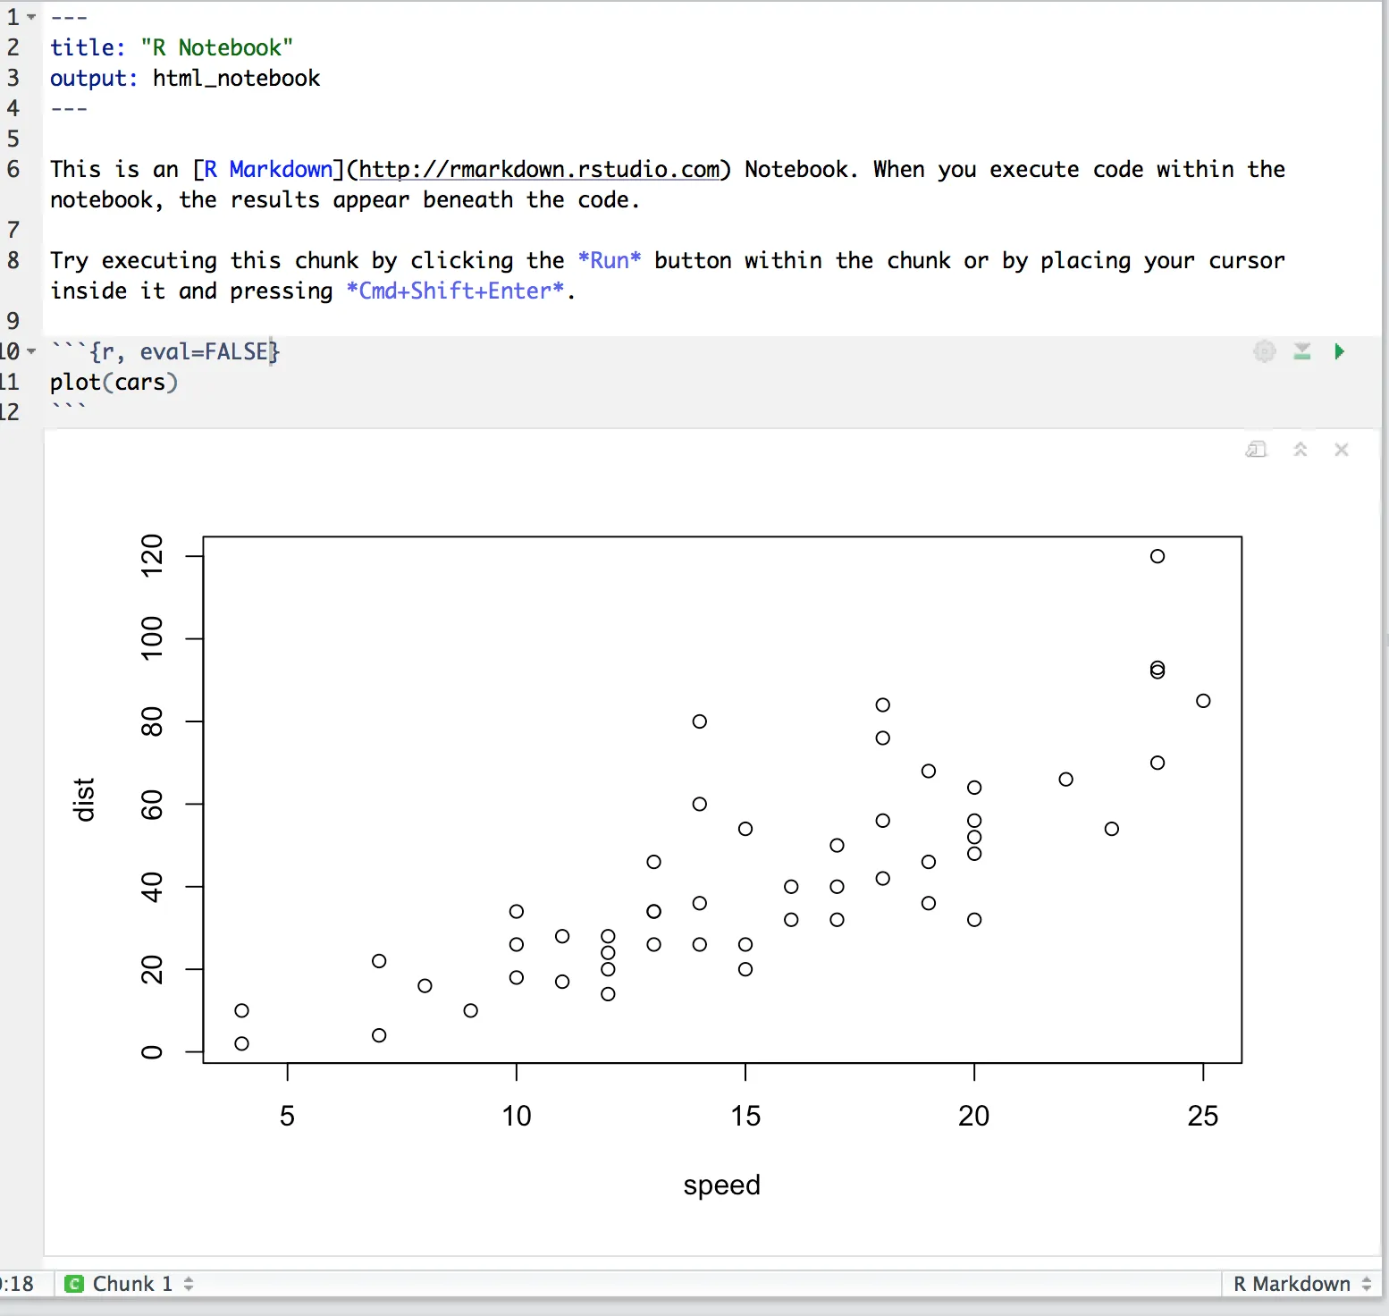The height and width of the screenshot is (1316, 1389).
Task: Place cursor on 'plot(cars)' code line
Action: (x=114, y=382)
